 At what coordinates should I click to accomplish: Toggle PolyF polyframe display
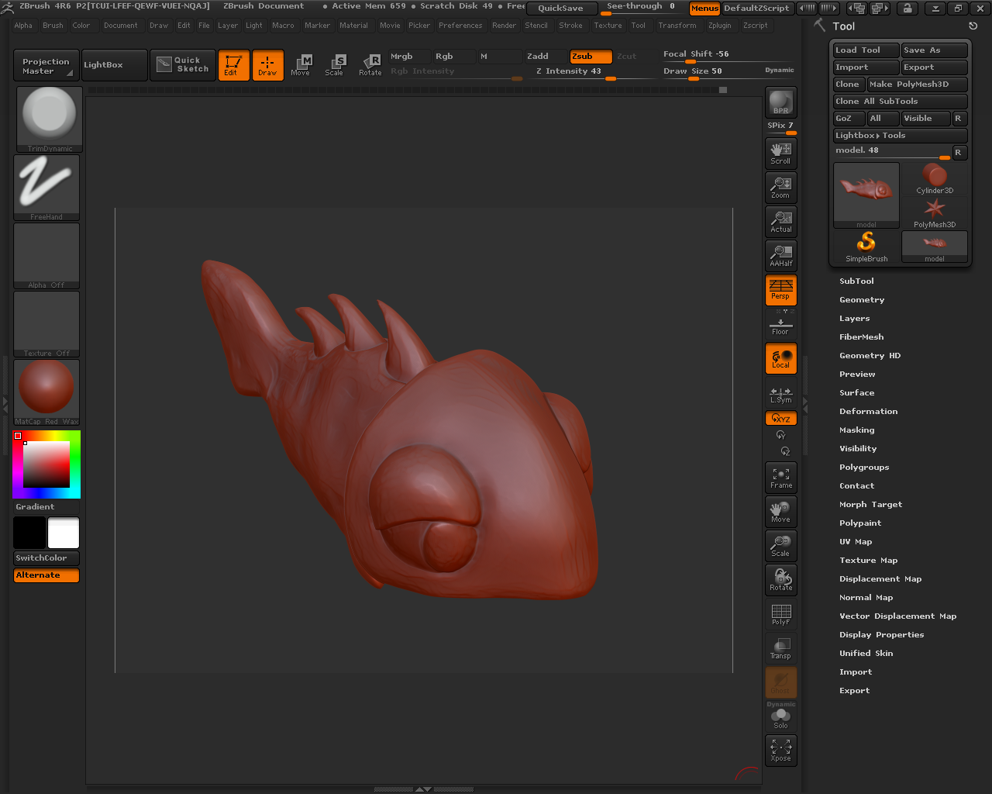point(780,614)
